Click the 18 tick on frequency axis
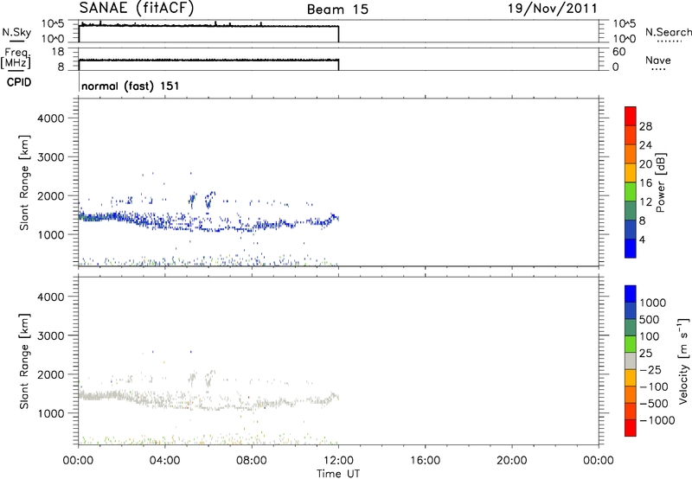 click(x=58, y=52)
